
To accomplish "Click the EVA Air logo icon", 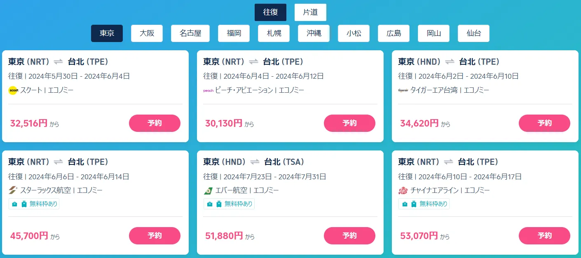I will click(x=208, y=190).
